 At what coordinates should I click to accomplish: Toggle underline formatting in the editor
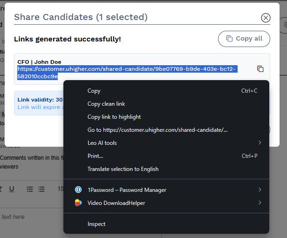click(x=12, y=189)
